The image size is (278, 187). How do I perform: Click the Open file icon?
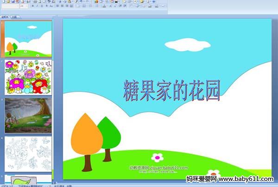click(x=9, y=1)
